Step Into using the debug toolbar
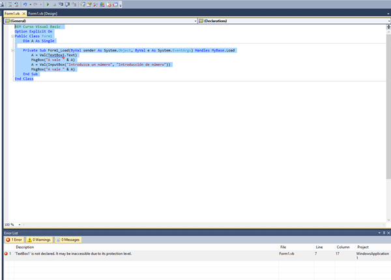391x280 pixels. (61, 5)
